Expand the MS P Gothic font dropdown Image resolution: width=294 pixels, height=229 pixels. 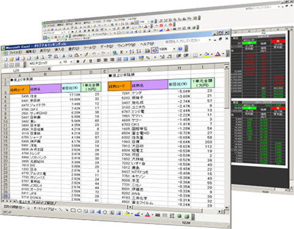click(61, 62)
